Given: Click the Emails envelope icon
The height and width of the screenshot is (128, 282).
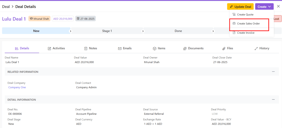Looking at the screenshot, I should point(120,49).
